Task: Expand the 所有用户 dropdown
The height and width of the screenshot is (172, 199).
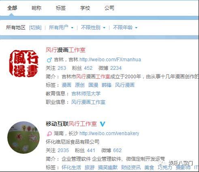Action: (x=61, y=28)
